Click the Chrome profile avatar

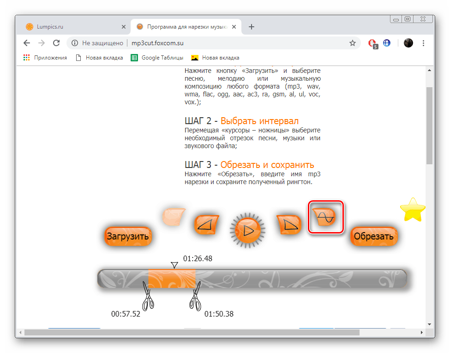tap(408, 43)
